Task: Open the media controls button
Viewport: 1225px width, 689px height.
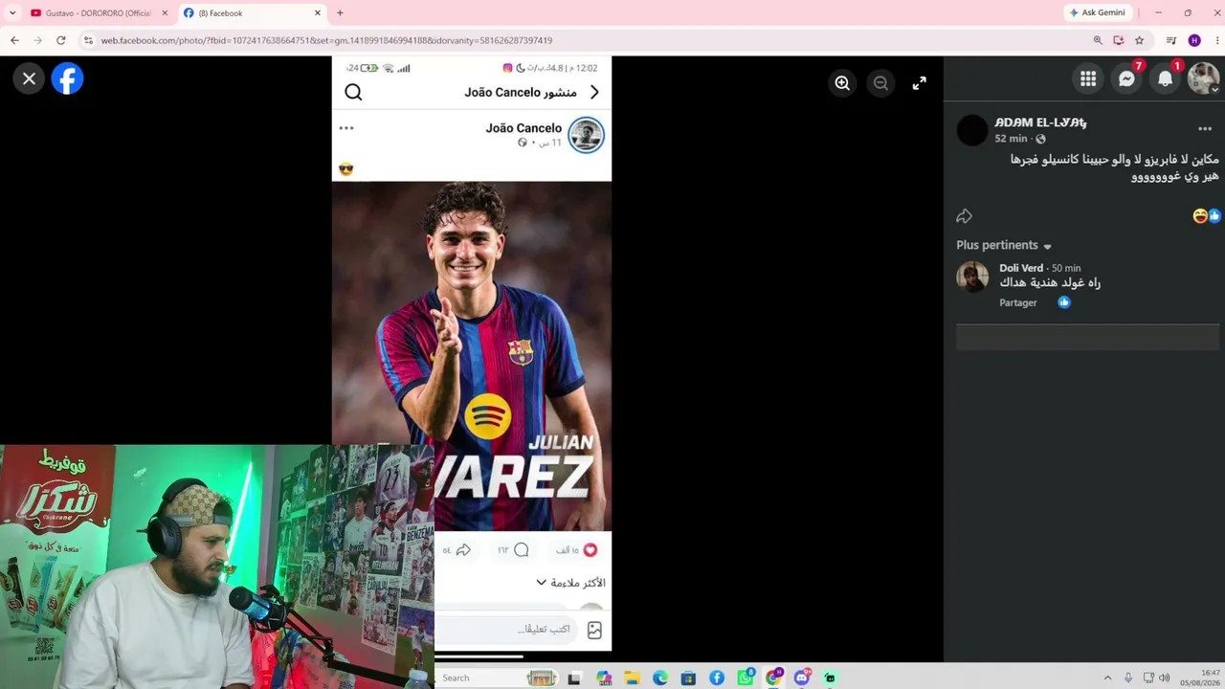Action: pyautogui.click(x=1170, y=40)
